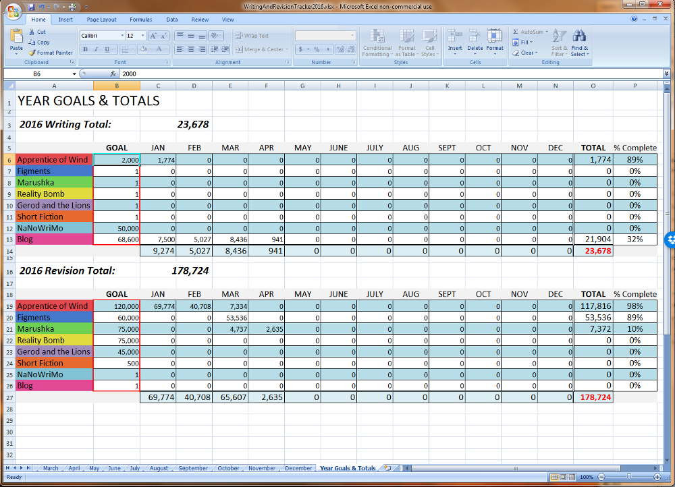This screenshot has width=675, height=487.
Task: Select the NaNoWriMo goal cell showing 50,000
Action: click(117, 228)
